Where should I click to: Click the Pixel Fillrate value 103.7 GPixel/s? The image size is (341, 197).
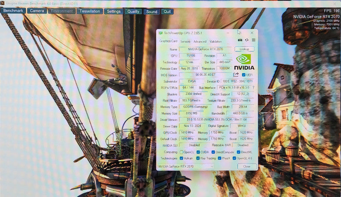[x=191, y=100]
